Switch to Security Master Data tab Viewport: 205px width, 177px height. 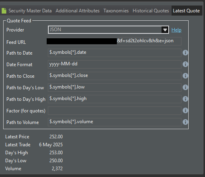(30, 11)
